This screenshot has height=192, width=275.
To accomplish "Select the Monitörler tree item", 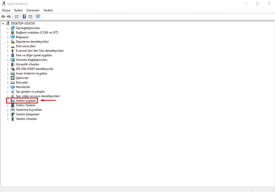I will click(x=23, y=87).
